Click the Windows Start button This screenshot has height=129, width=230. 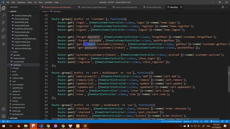[x=4, y=126]
